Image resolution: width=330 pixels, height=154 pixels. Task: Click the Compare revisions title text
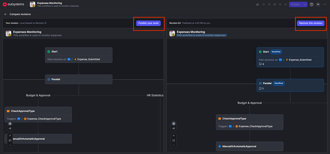click(20, 14)
